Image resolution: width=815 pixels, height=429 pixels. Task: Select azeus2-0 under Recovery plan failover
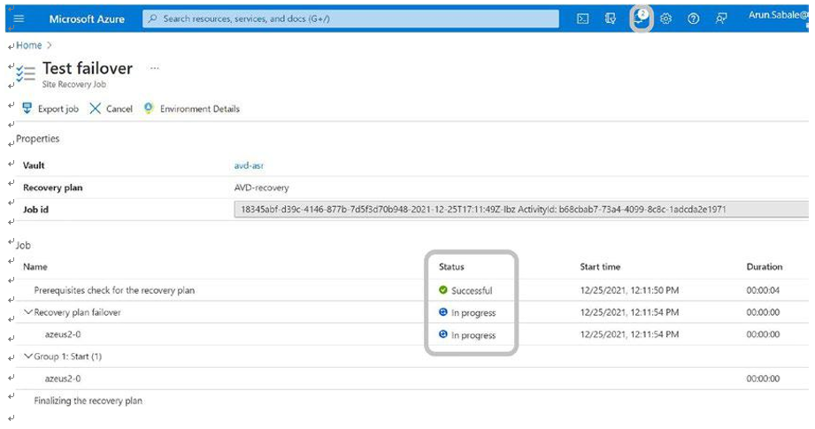coord(63,334)
